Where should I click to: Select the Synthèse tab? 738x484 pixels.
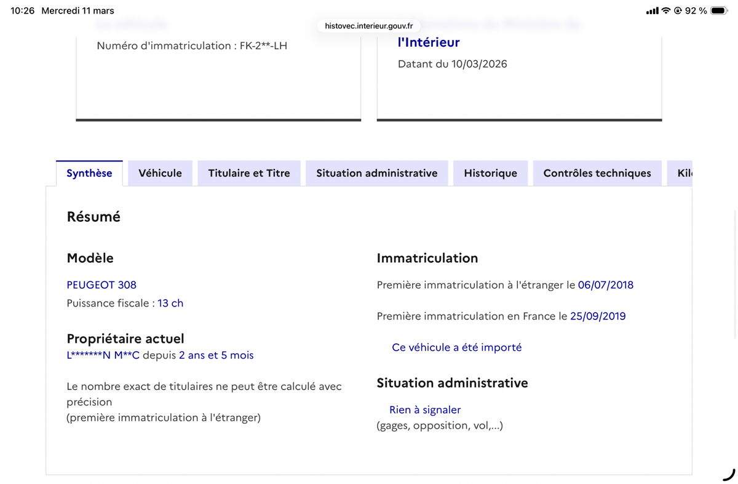89,173
